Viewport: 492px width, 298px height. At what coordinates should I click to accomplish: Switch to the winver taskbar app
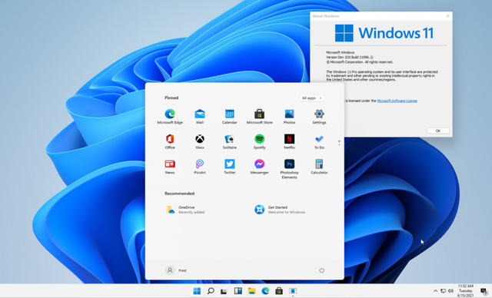[293, 291]
